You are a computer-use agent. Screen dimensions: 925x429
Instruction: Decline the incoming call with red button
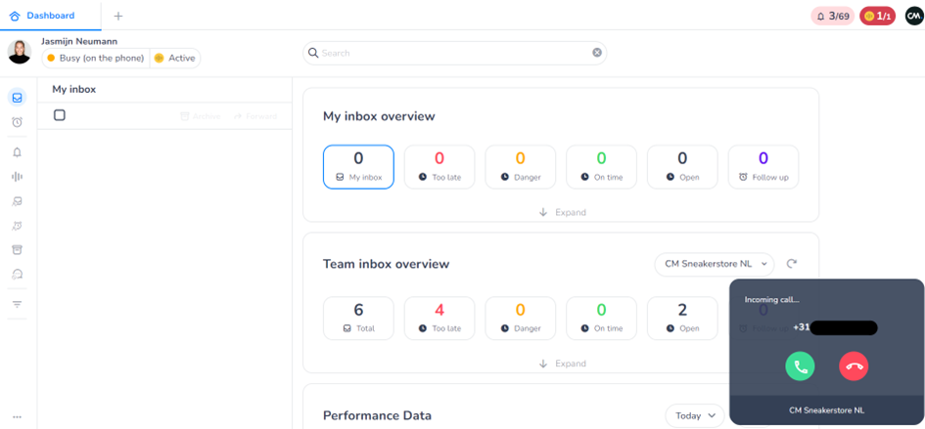click(854, 366)
